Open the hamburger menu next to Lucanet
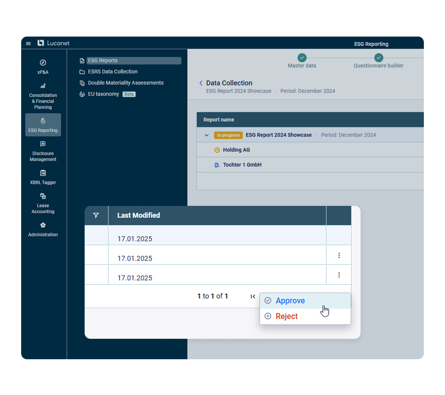 [x=28, y=43]
